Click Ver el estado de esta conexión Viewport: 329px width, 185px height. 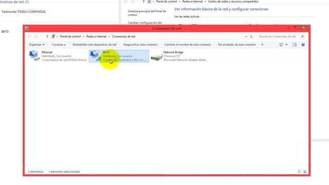pyautogui.click(x=236, y=45)
